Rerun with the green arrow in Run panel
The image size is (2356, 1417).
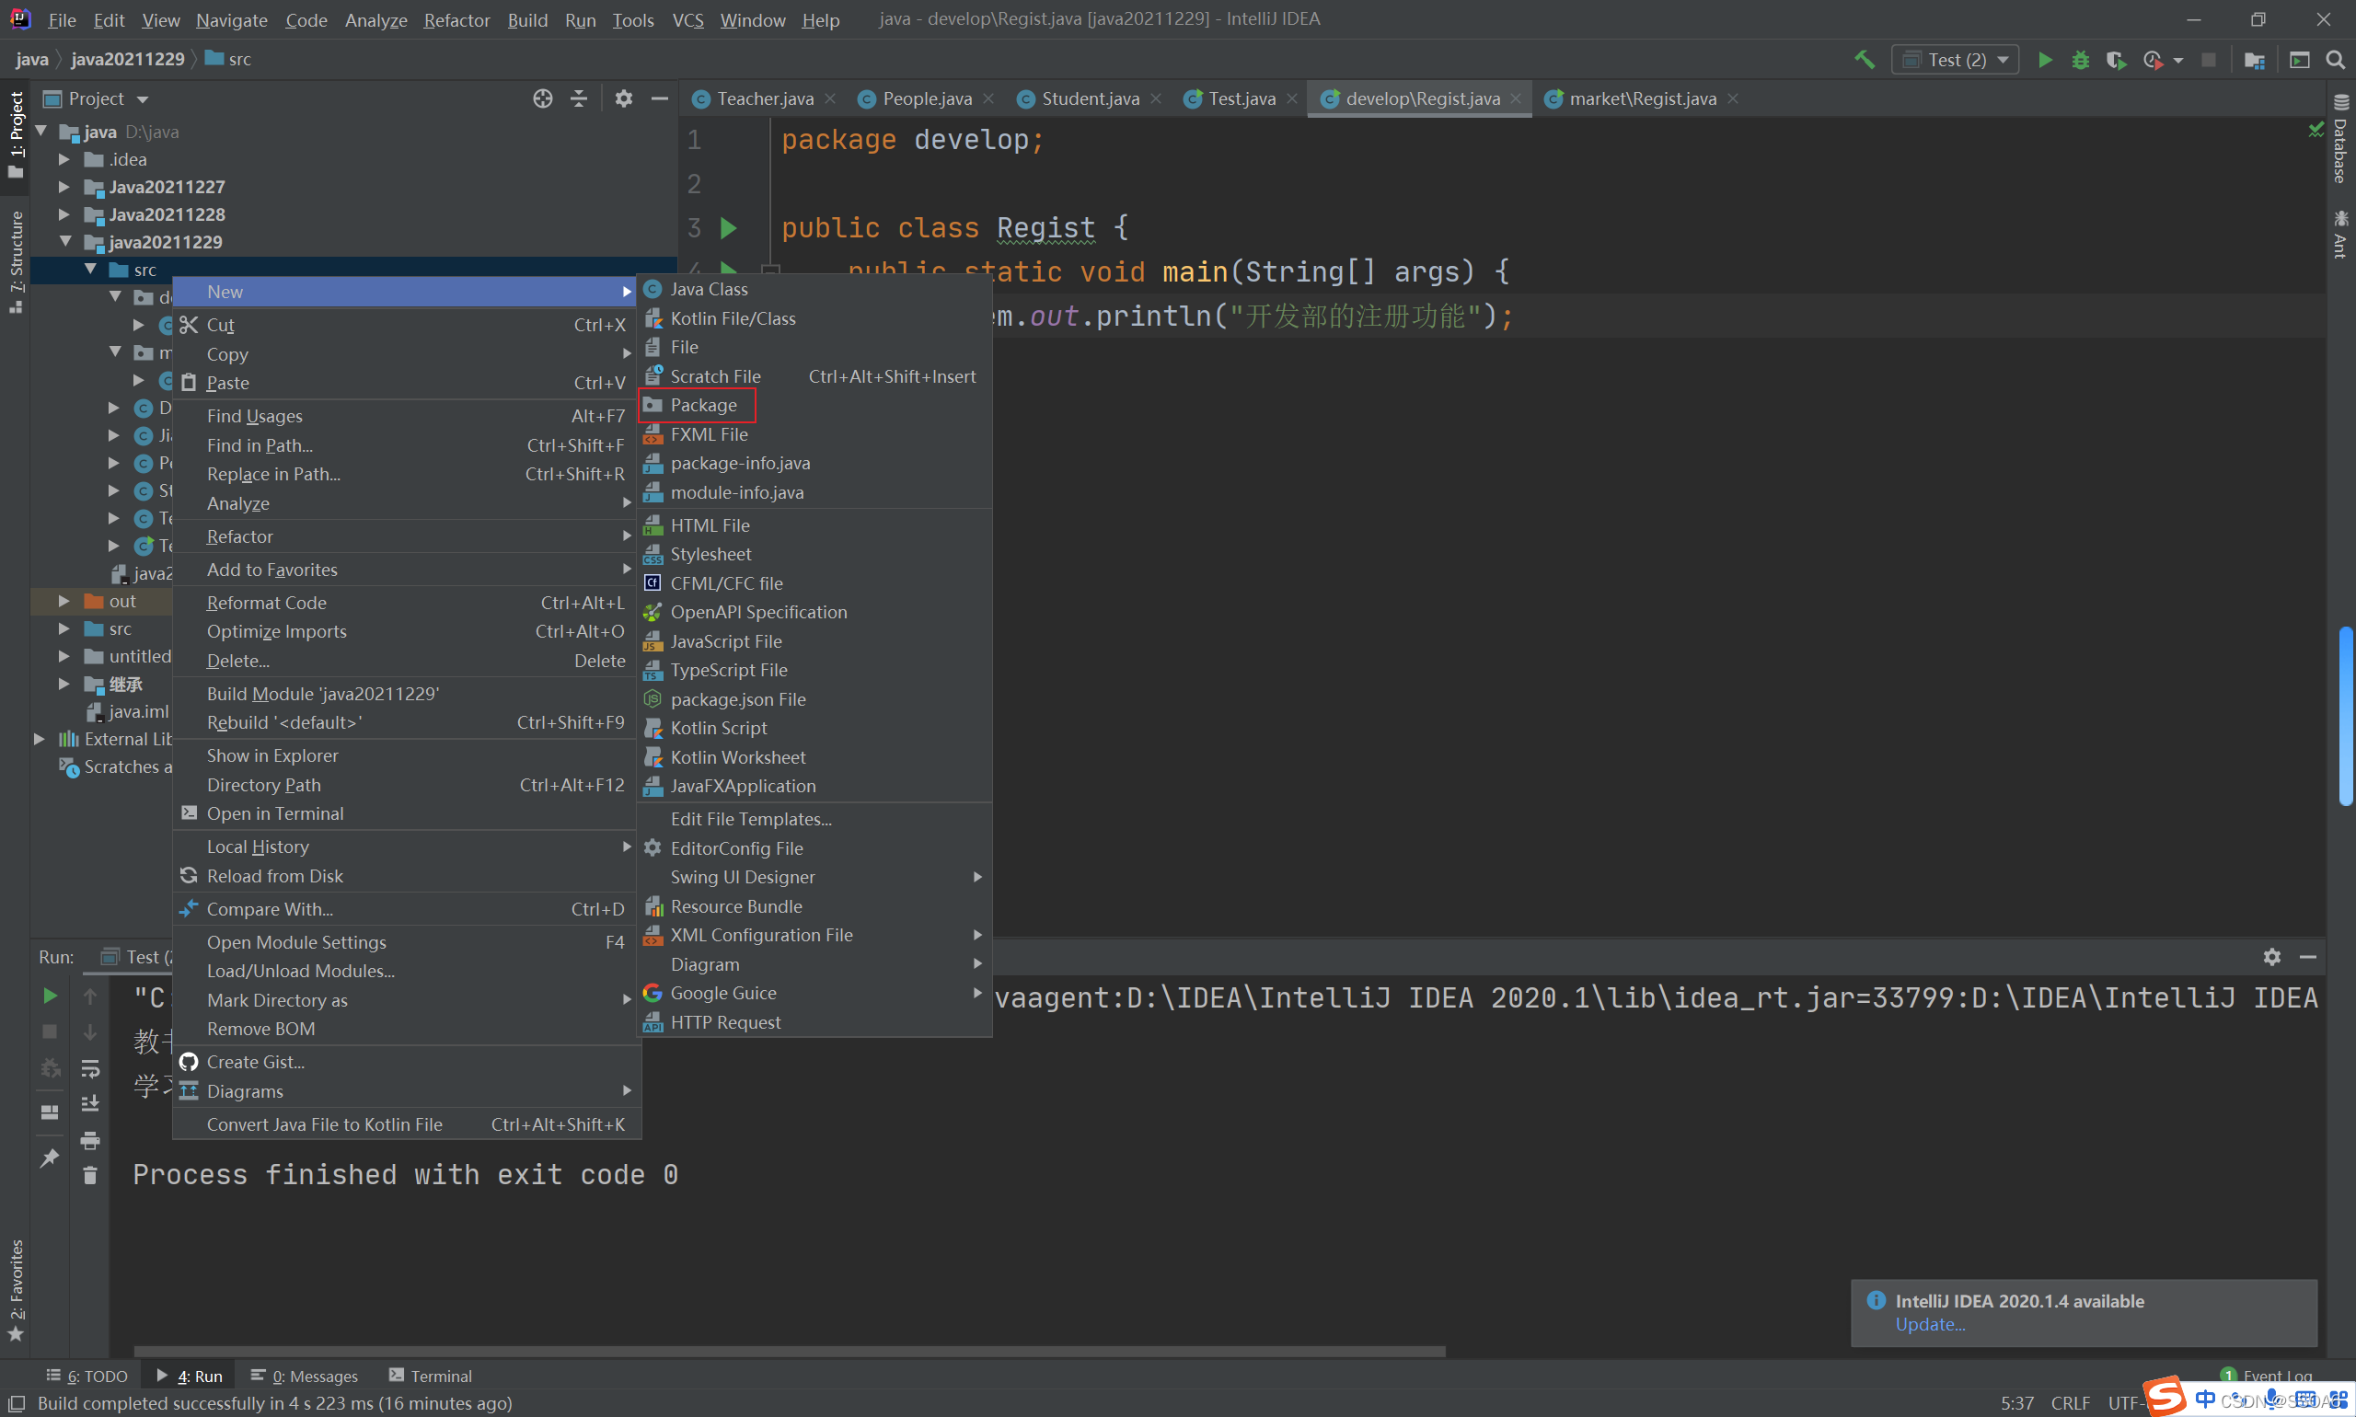point(50,995)
